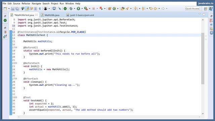Open the Navigate menu

[36, 3]
